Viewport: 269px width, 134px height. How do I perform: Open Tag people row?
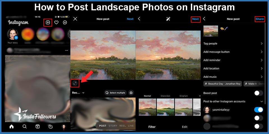[x=233, y=44]
